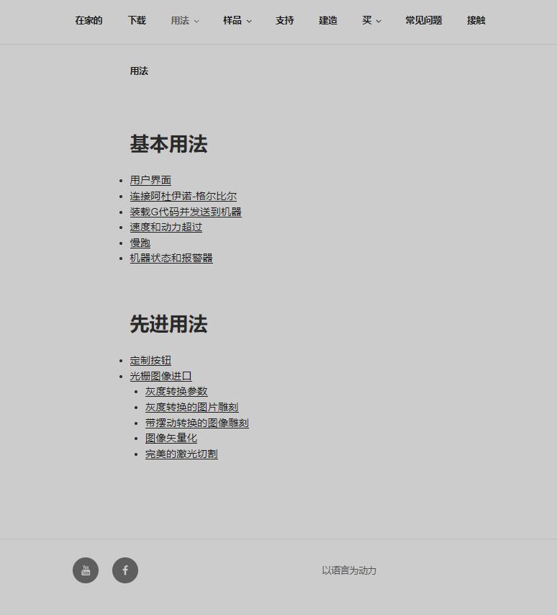
Task: Open the YouTube icon in footer
Action: pyautogui.click(x=86, y=570)
